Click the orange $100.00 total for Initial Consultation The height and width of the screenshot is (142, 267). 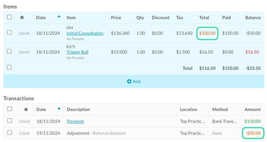[207, 33]
